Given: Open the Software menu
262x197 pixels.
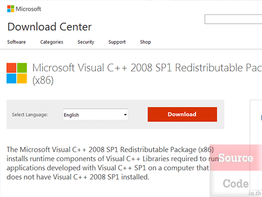Looking at the screenshot, I should 16,42.
